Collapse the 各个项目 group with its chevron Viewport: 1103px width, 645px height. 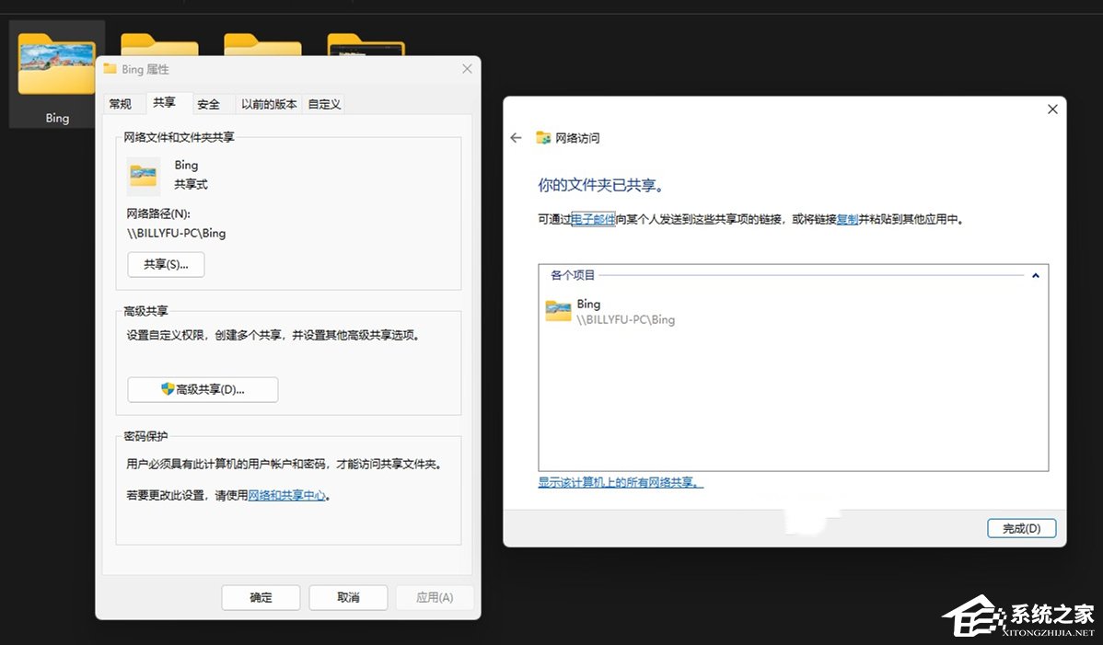click(x=1035, y=273)
